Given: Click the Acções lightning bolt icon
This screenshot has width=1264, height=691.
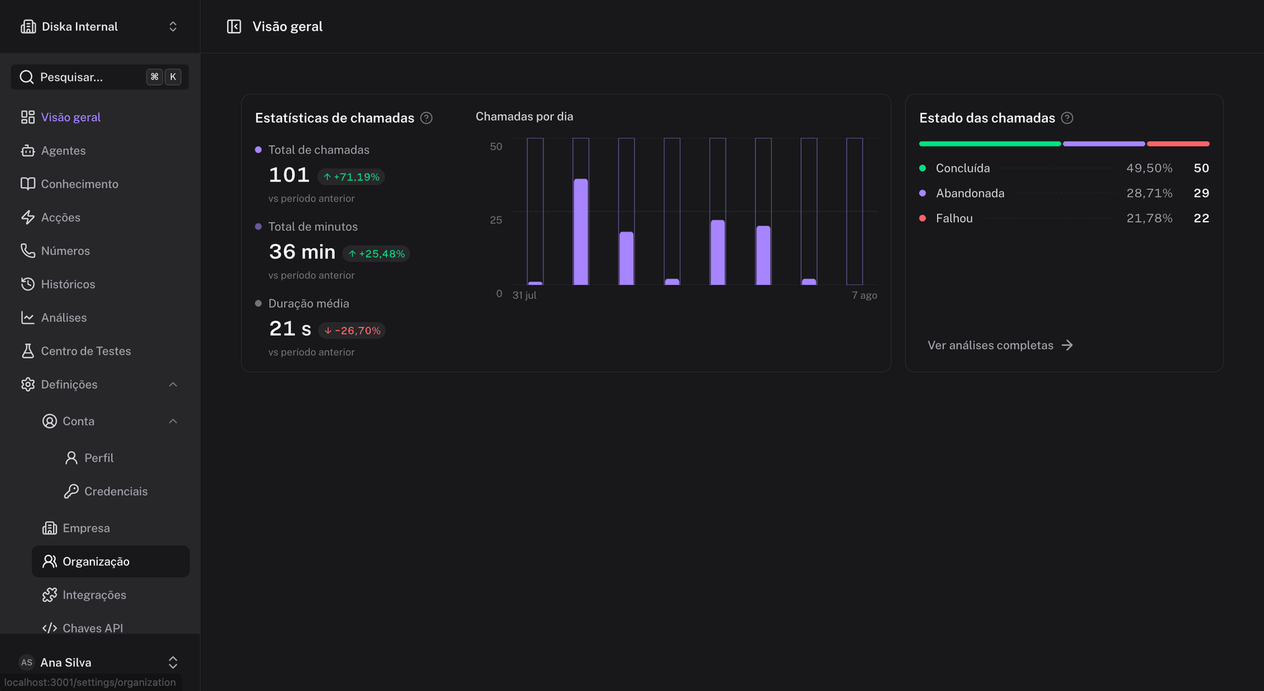Looking at the screenshot, I should click(x=28, y=217).
